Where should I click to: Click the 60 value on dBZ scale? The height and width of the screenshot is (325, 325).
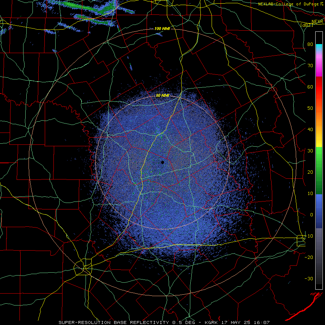coord(310,87)
